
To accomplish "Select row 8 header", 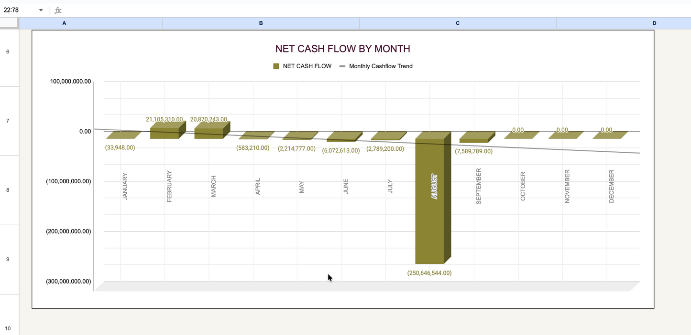I will point(9,190).
